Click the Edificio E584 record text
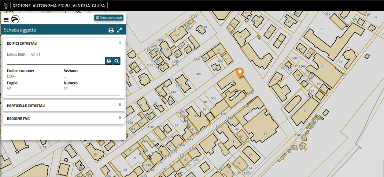Screen dimensions: 384x177 [x=23, y=54]
